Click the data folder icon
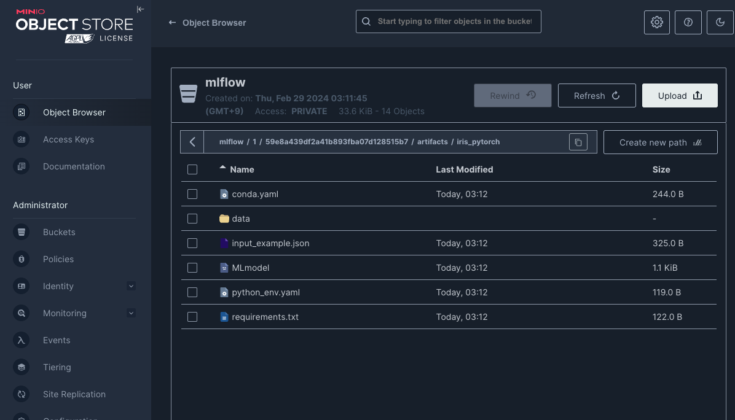735x420 pixels. 224,219
